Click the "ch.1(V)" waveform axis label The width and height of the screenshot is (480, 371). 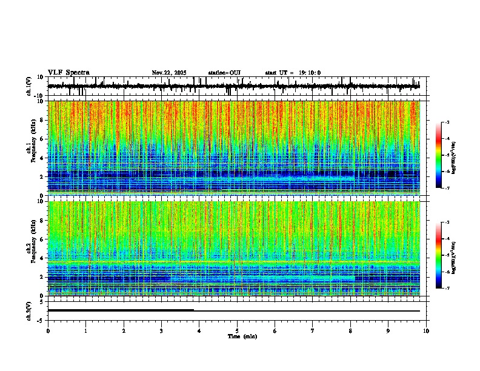tap(29, 86)
